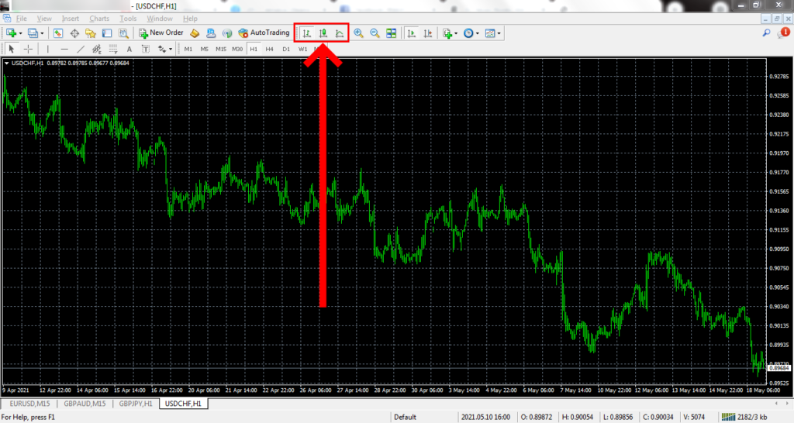
Task: Zoom in on the chart
Action: click(358, 33)
